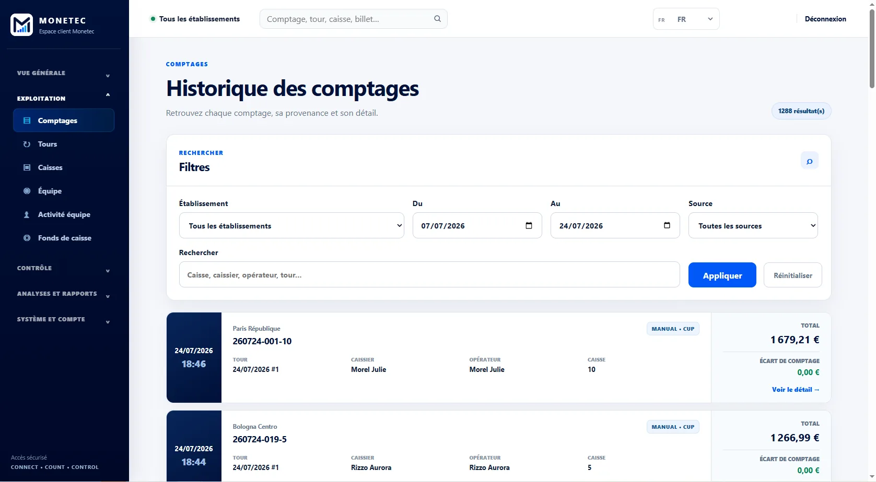Image resolution: width=876 pixels, height=482 pixels.
Task: Click the search icon button in Filtres header
Action: 809,161
